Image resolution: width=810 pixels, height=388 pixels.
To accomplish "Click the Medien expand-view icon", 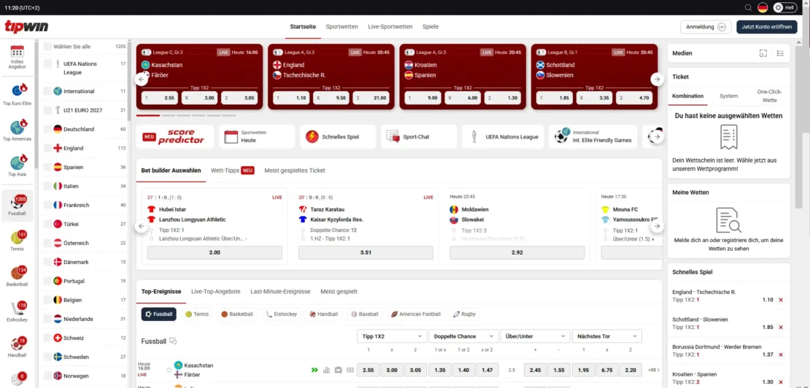I will tap(763, 53).
